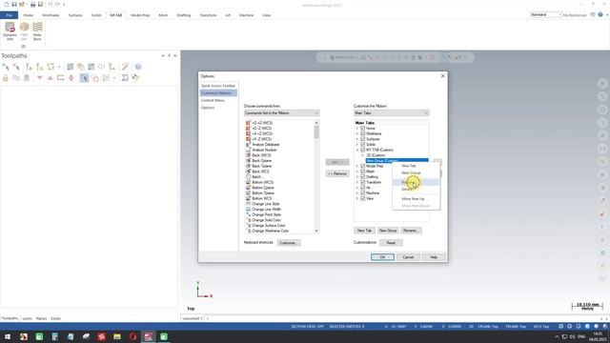Open the Standard workspace dropdown at top right

(546, 15)
